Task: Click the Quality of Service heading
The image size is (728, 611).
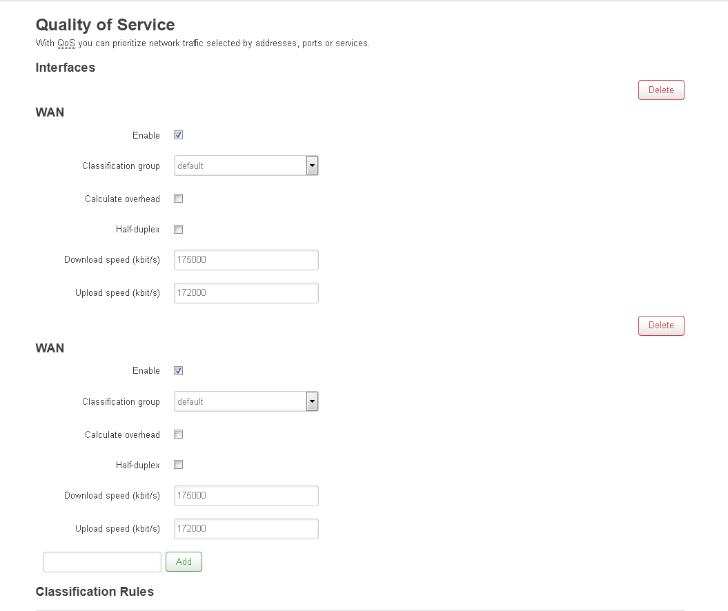Action: tap(106, 25)
